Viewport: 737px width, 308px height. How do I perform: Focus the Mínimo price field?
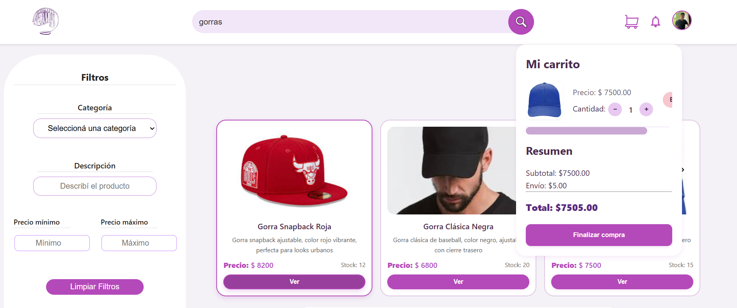point(52,243)
